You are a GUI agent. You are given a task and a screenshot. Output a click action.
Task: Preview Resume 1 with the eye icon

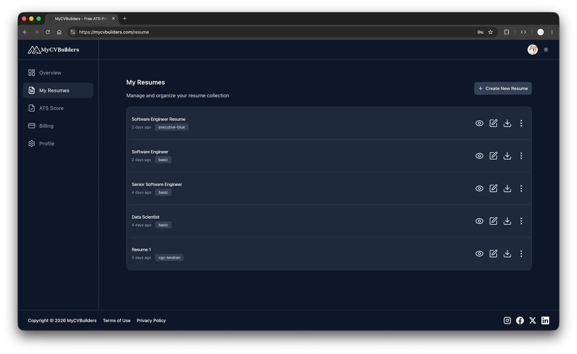point(479,254)
